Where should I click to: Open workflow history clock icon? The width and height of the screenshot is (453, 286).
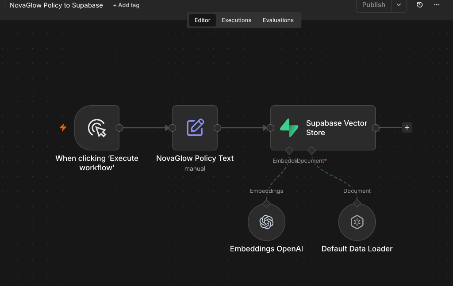(x=420, y=5)
